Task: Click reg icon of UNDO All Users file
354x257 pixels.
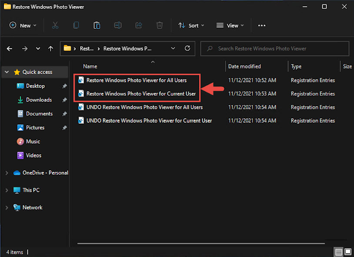Action: coord(81,107)
